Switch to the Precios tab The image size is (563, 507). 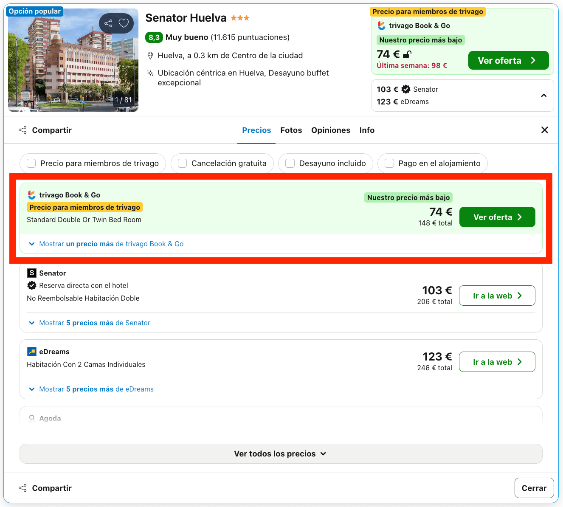click(256, 130)
